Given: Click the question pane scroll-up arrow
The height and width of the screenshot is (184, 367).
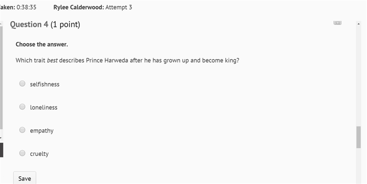Looking at the screenshot, I should [359, 24].
